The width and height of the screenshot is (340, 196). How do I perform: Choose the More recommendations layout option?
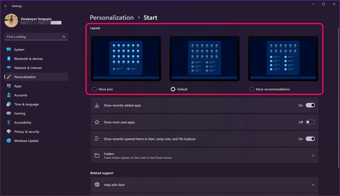[252, 89]
